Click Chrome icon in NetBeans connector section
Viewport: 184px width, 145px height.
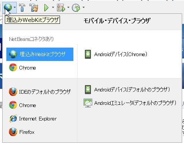point(13,68)
